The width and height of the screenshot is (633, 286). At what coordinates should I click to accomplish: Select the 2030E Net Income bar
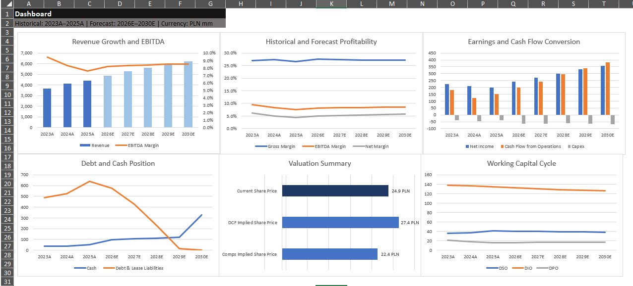[x=603, y=91]
